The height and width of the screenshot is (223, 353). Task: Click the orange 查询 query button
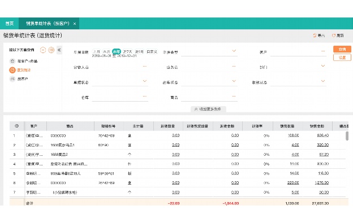click(x=342, y=49)
